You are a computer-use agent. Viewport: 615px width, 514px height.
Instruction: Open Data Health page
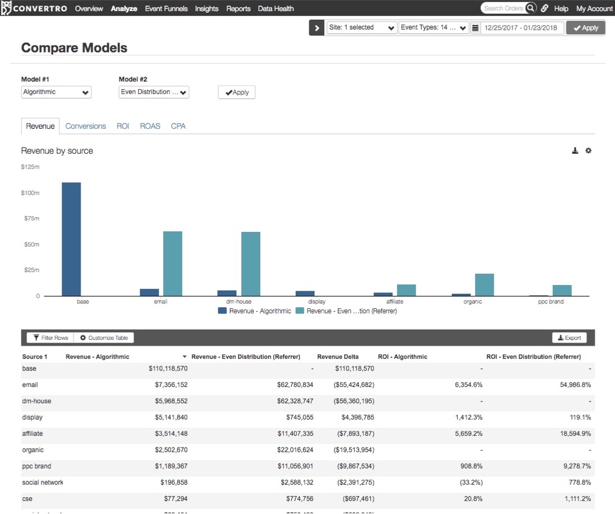[275, 8]
